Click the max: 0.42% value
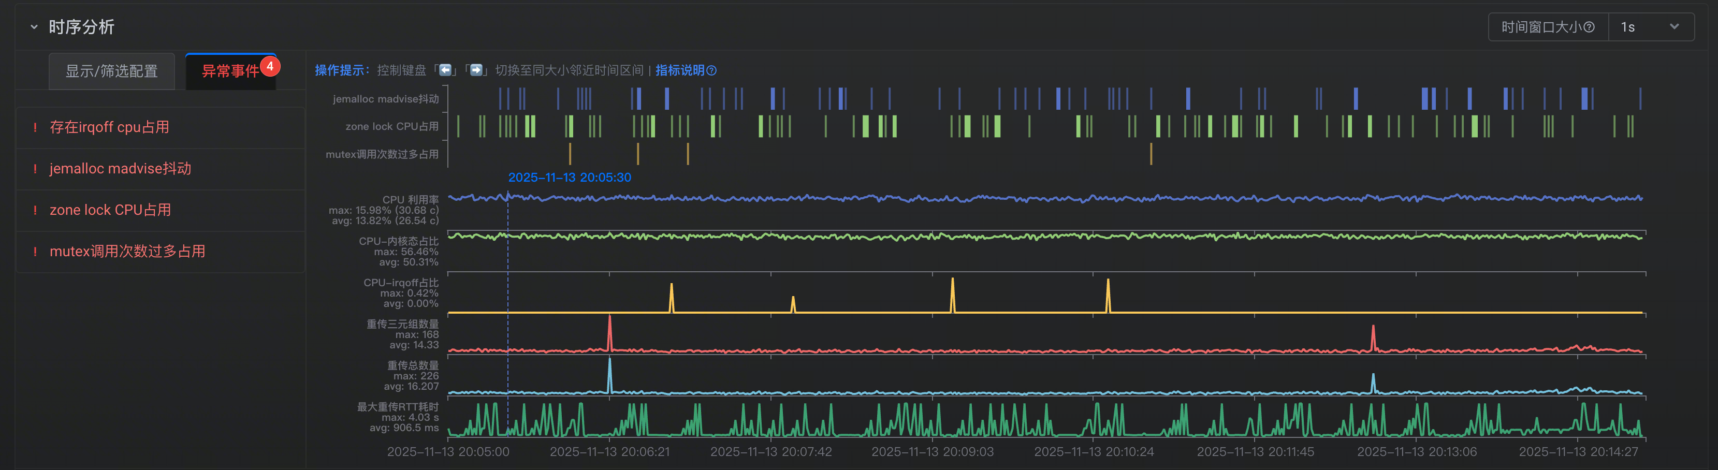This screenshot has height=470, width=1718. pos(410,292)
